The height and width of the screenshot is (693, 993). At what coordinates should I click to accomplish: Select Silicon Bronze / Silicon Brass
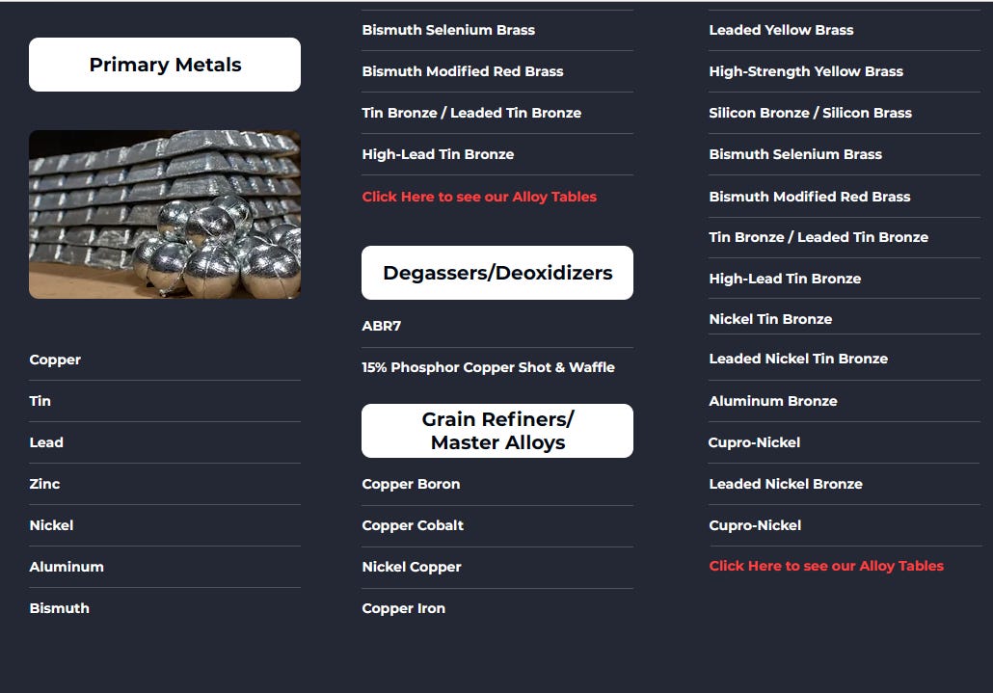tap(810, 113)
